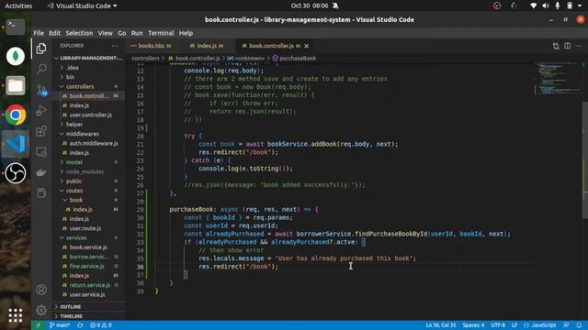Open the Terminal app in Ubuntu dock

coord(16,27)
